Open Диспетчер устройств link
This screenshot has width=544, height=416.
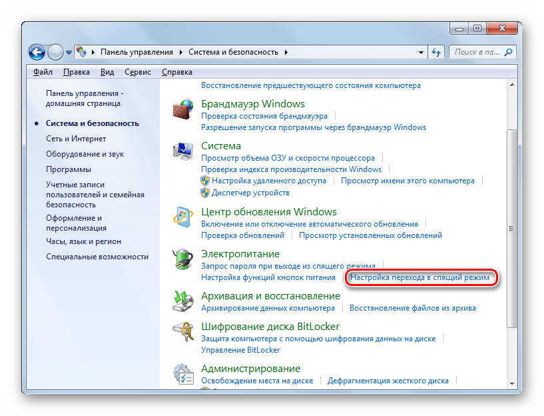click(250, 193)
